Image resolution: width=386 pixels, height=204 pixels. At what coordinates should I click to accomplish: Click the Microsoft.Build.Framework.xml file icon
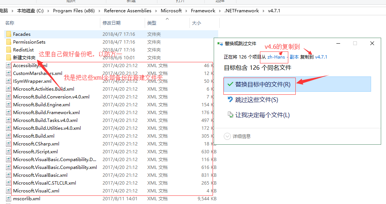9,113
